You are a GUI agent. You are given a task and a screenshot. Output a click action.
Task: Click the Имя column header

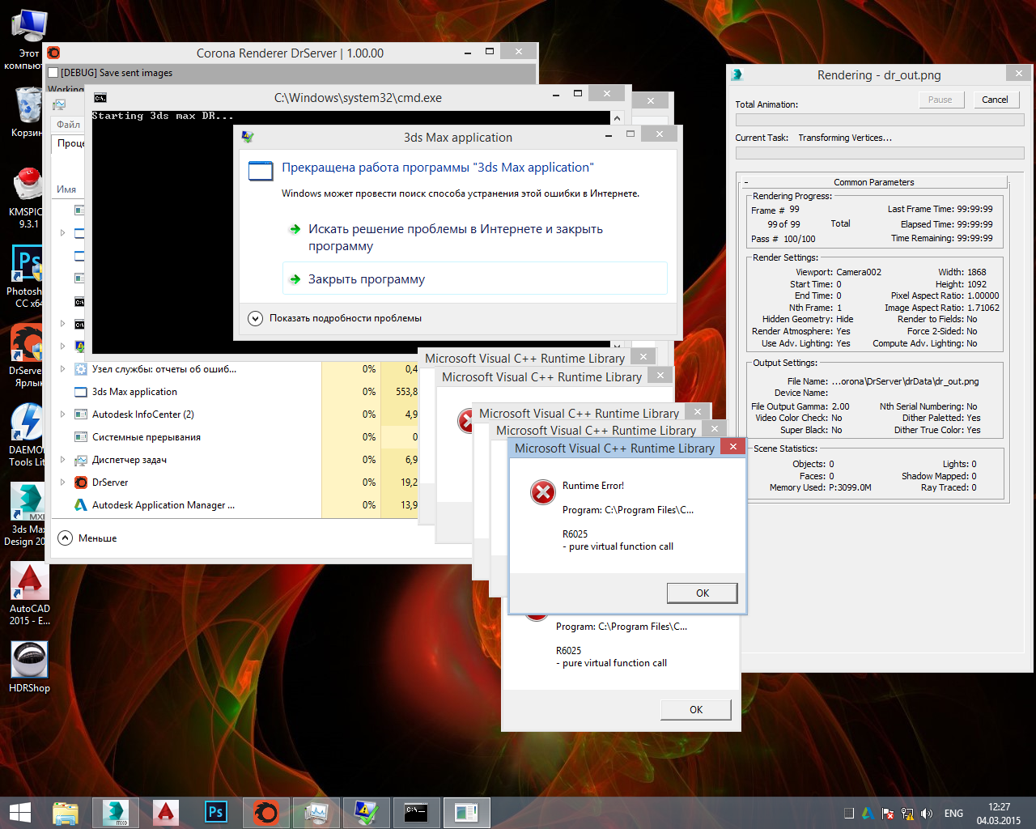click(66, 189)
